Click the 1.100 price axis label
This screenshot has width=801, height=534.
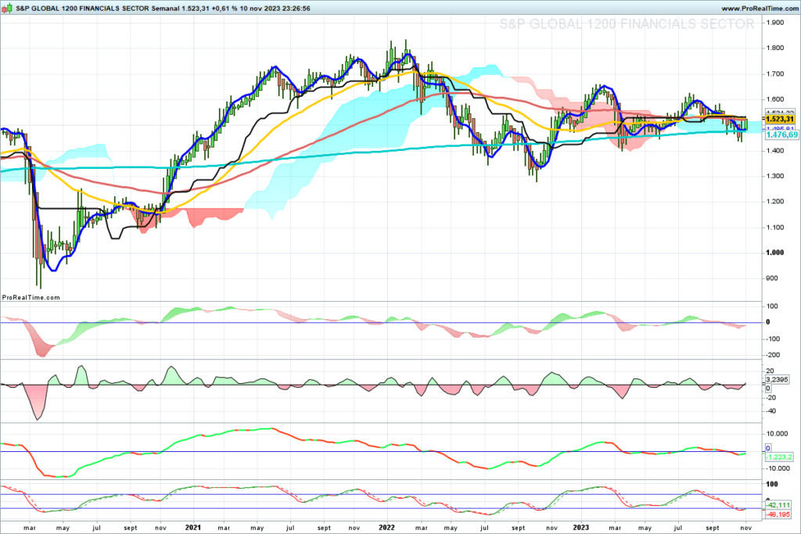(775, 228)
